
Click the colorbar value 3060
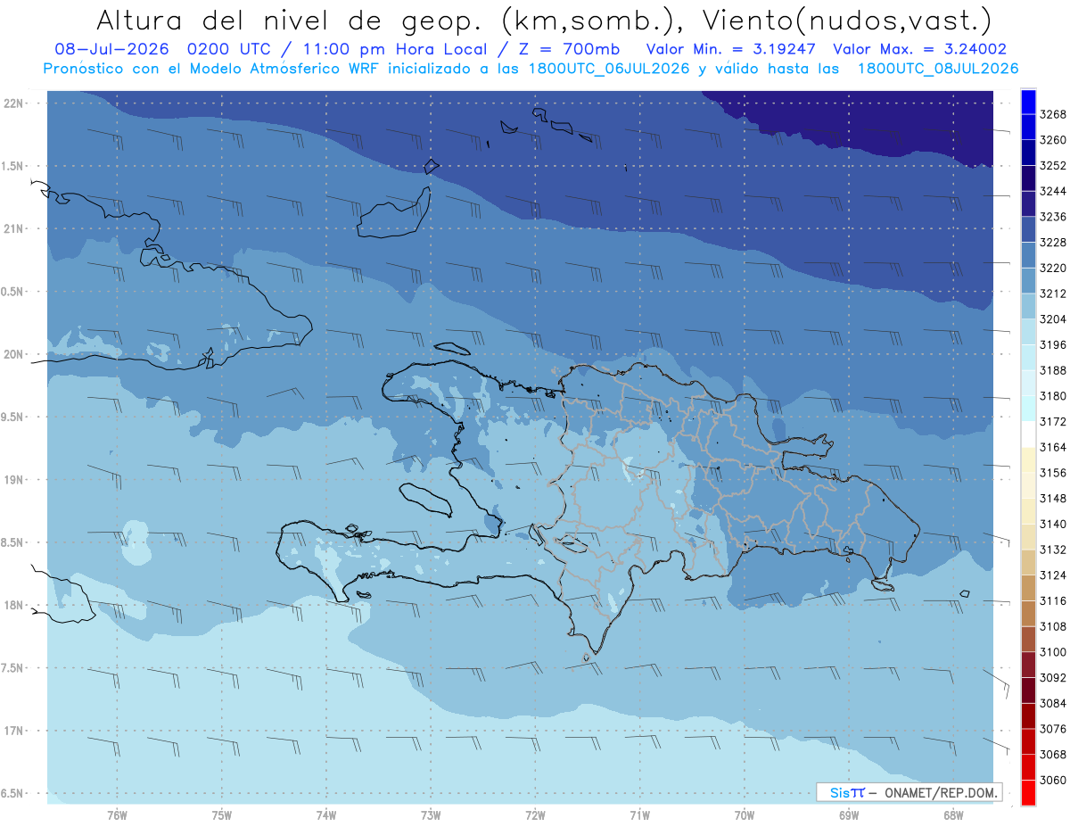click(1052, 780)
